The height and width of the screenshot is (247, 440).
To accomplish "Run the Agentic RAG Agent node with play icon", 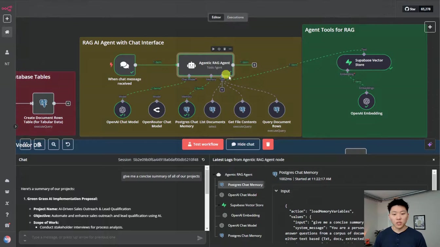I will tap(213, 49).
